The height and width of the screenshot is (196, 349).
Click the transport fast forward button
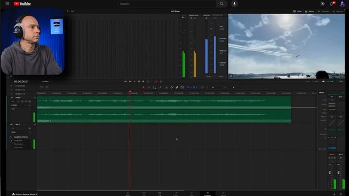(130, 82)
